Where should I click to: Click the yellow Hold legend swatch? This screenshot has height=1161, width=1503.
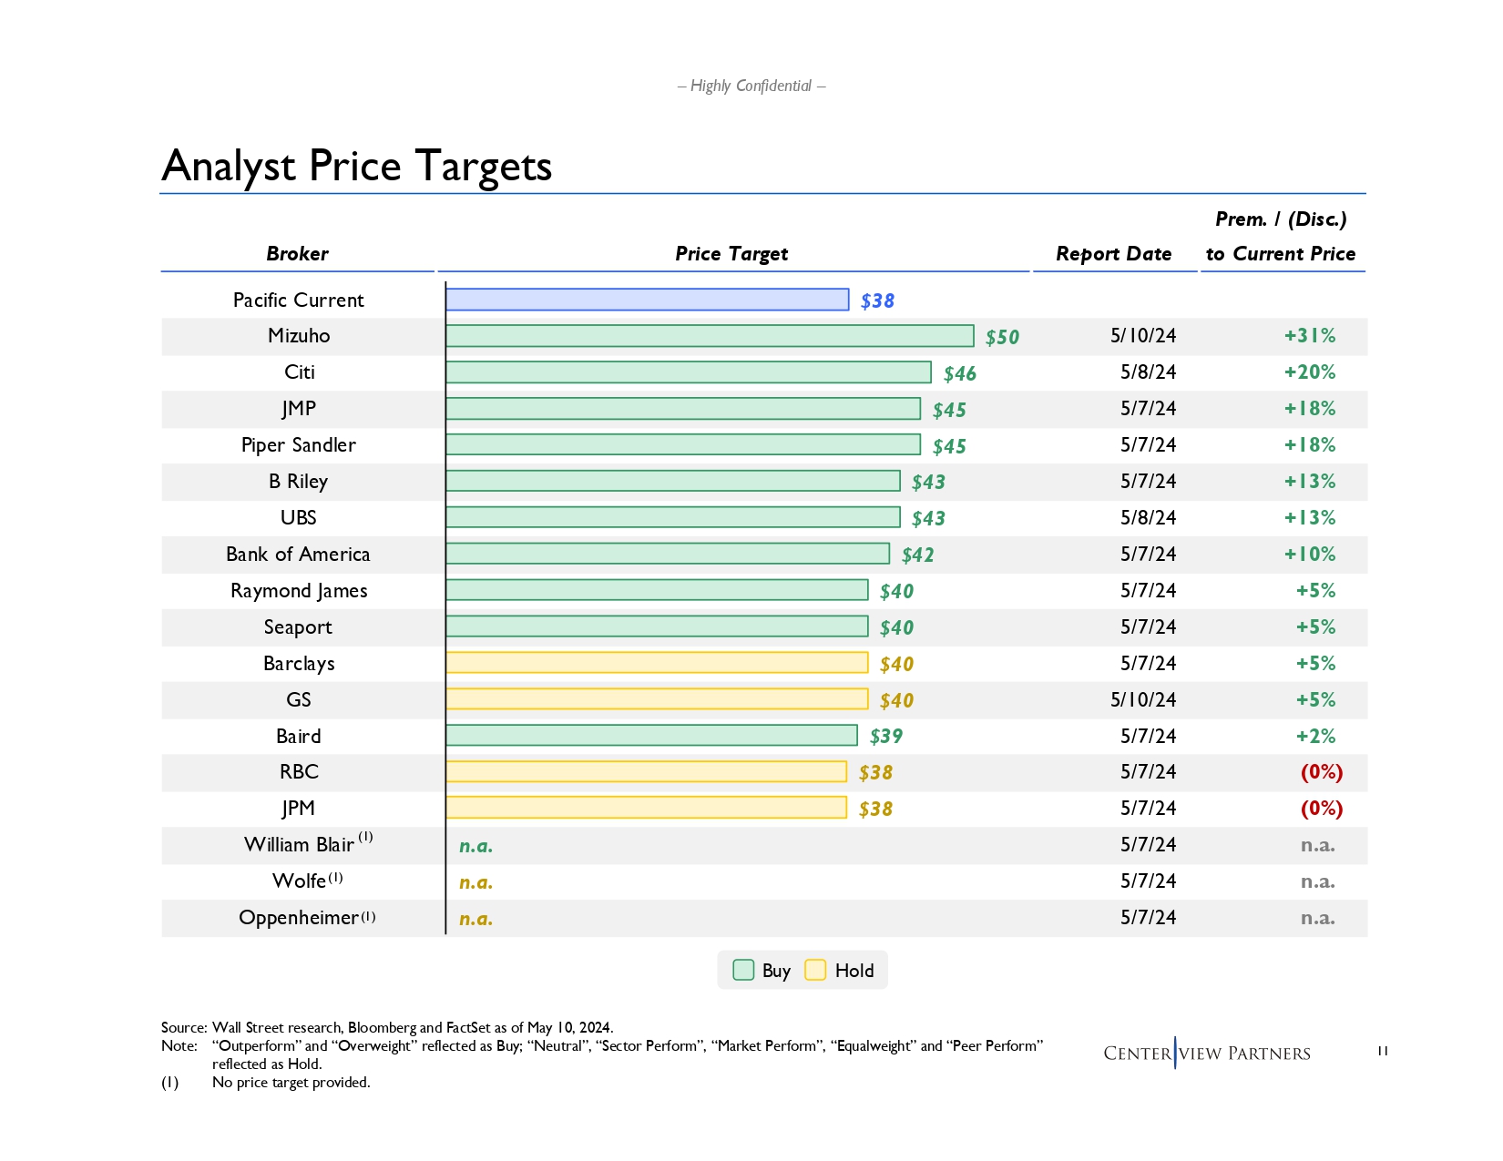815,970
